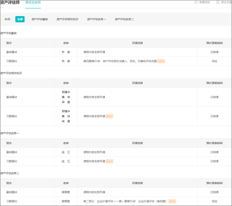Viewport: 232px width, 206px height.
Task: Click 开通进度 header in 资产评估基础 table
Action: click(x=138, y=43)
